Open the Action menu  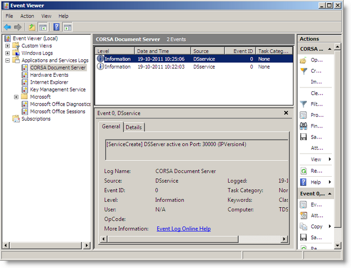point(27,16)
